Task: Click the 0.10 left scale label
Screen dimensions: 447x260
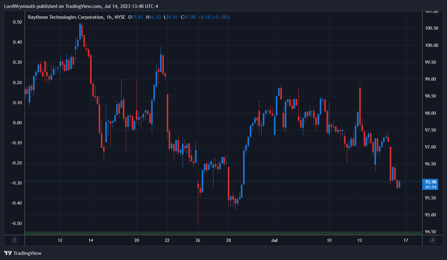Action: (17, 103)
